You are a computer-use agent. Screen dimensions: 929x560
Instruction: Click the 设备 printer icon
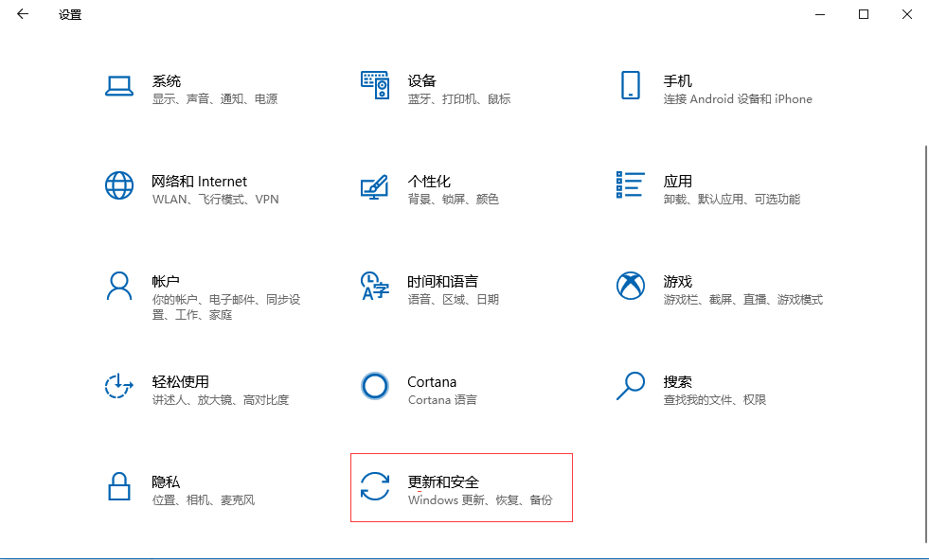click(375, 82)
